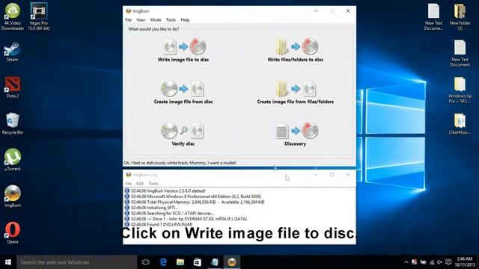Viewport: 479px width, 269px height.
Task: Open Task View on the taskbar
Action: tap(146, 262)
